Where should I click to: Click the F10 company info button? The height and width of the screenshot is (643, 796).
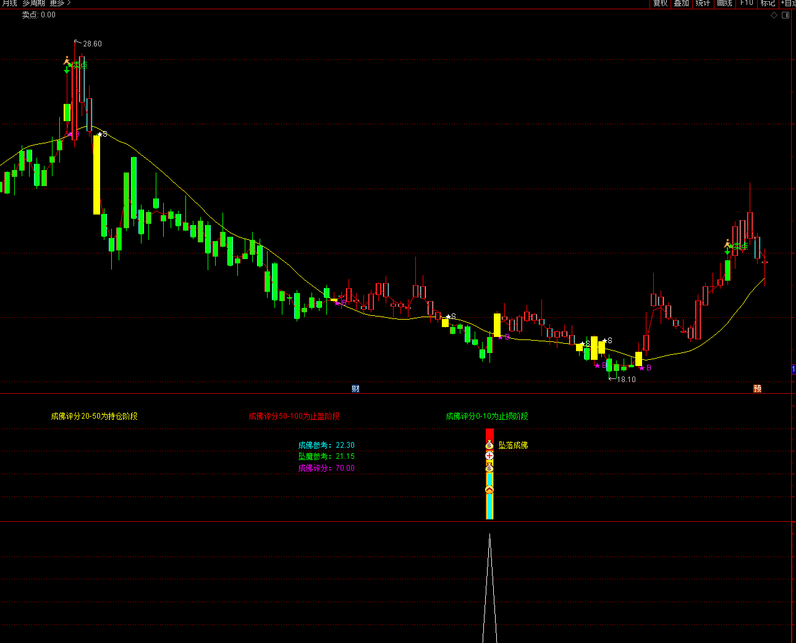click(x=747, y=3)
